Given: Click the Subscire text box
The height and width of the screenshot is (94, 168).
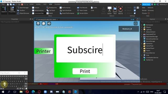Looking at the screenshot, I should click(x=85, y=50).
